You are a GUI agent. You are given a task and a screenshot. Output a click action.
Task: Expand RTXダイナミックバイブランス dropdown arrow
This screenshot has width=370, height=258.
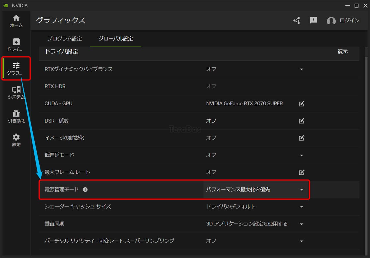pos(301,69)
